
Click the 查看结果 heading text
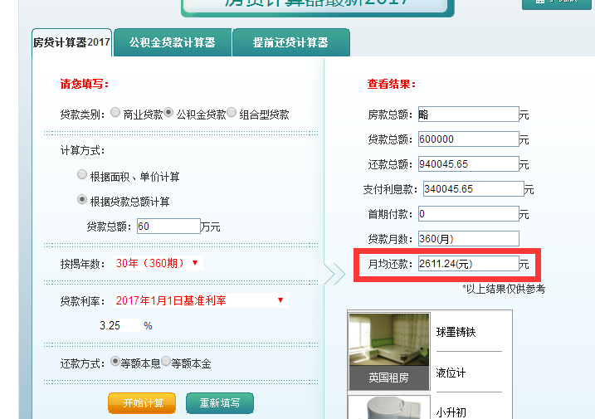point(392,84)
